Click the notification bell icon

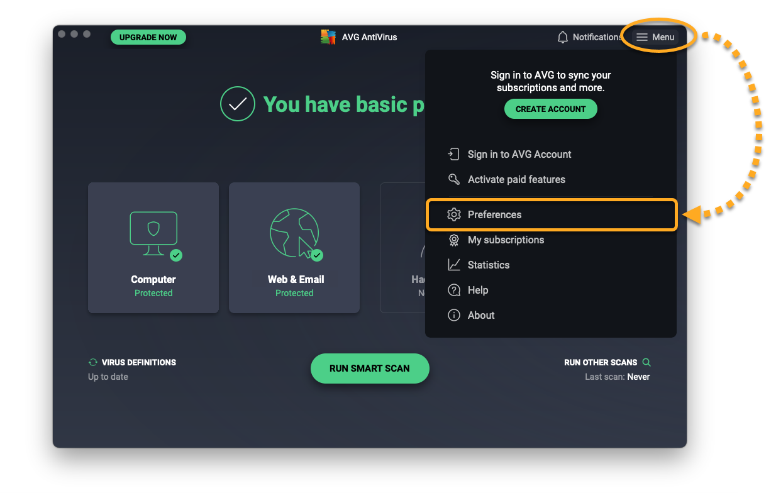tap(563, 38)
